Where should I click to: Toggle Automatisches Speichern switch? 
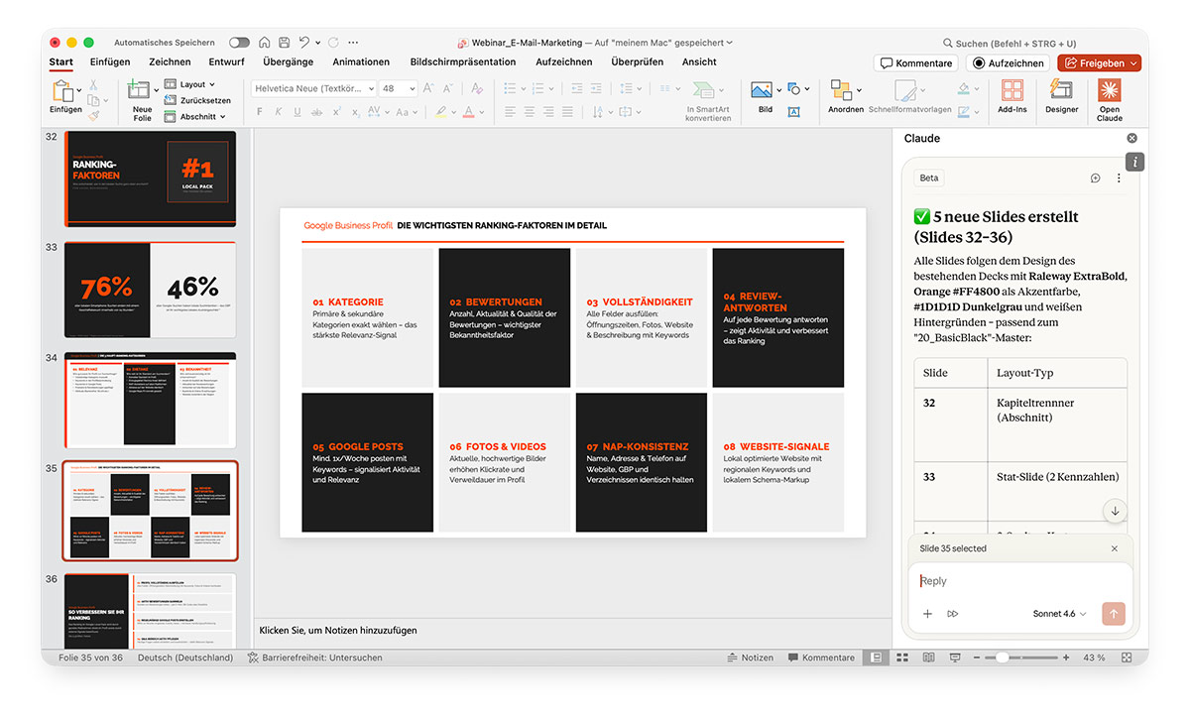pos(239,43)
